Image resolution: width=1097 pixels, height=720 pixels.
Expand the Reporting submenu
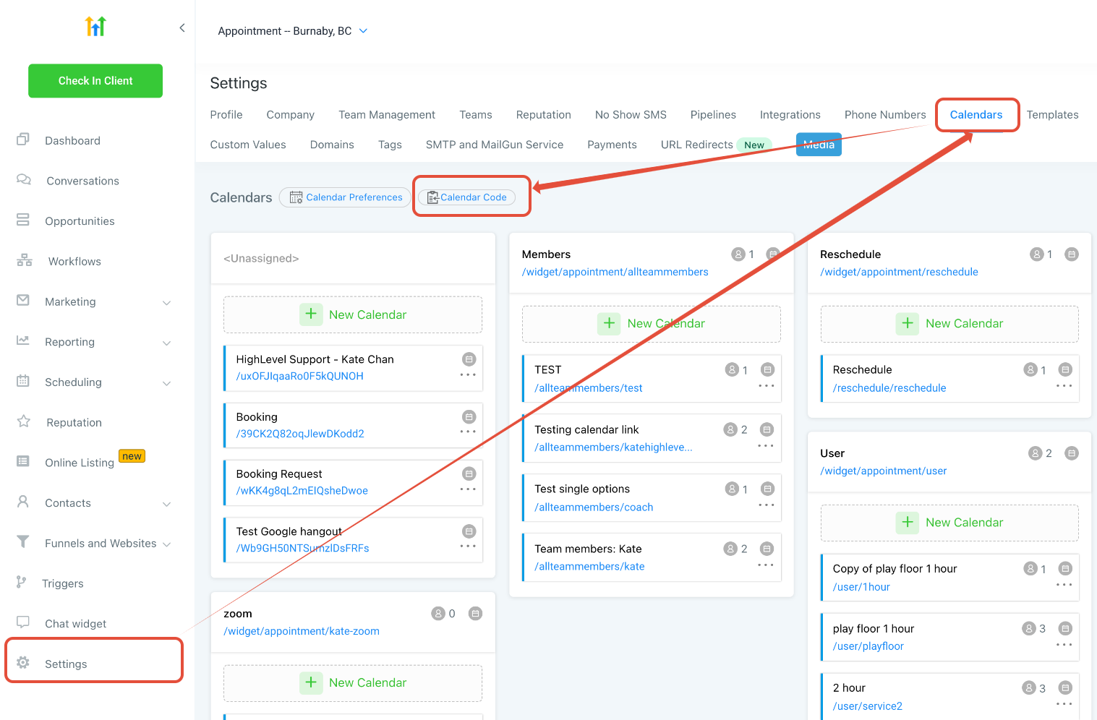coord(167,343)
